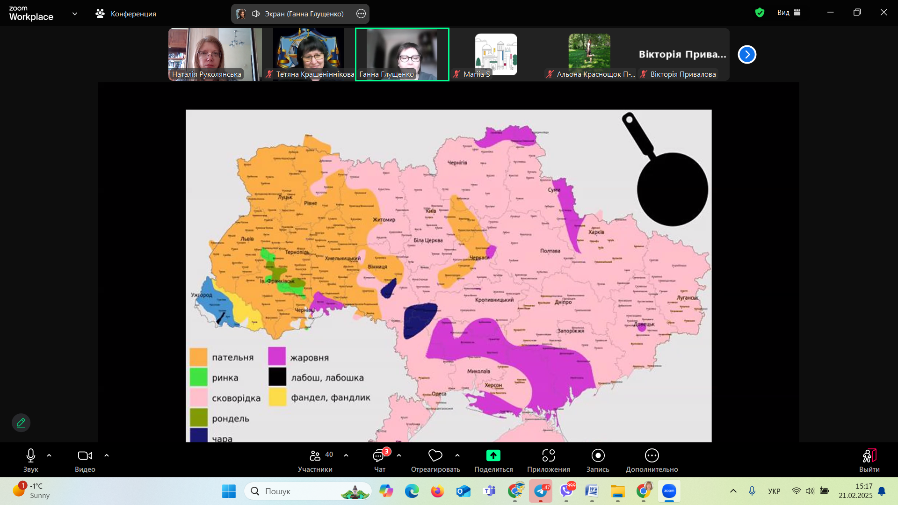Toggle the microphone (Звук) button
The height and width of the screenshot is (505, 898).
pyautogui.click(x=31, y=456)
